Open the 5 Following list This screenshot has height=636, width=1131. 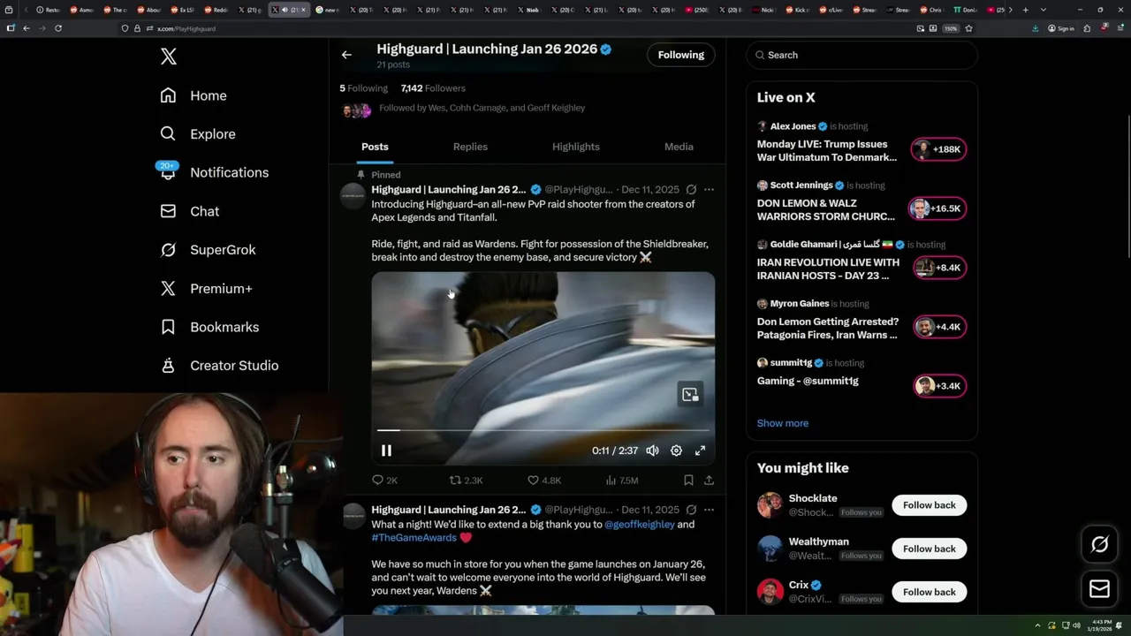click(x=363, y=88)
